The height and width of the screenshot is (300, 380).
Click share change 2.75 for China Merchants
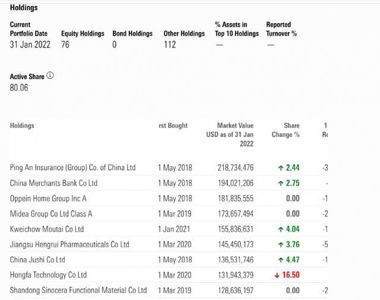[x=289, y=183]
